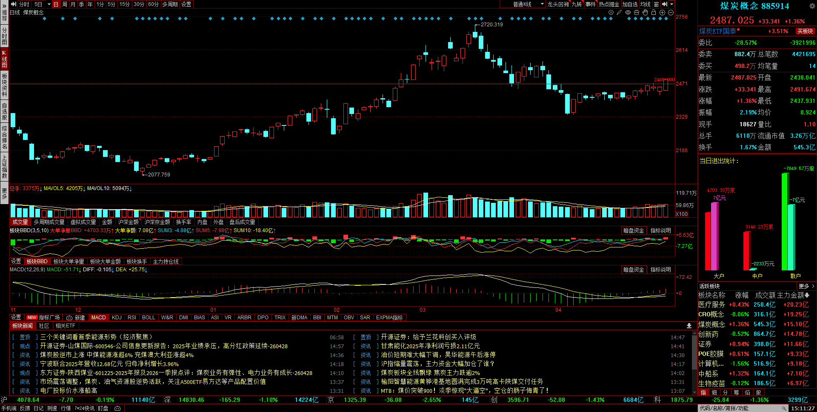The width and height of the screenshot is (817, 412).
Task: Click the 买板块 button
Action: pyautogui.click(x=805, y=31)
